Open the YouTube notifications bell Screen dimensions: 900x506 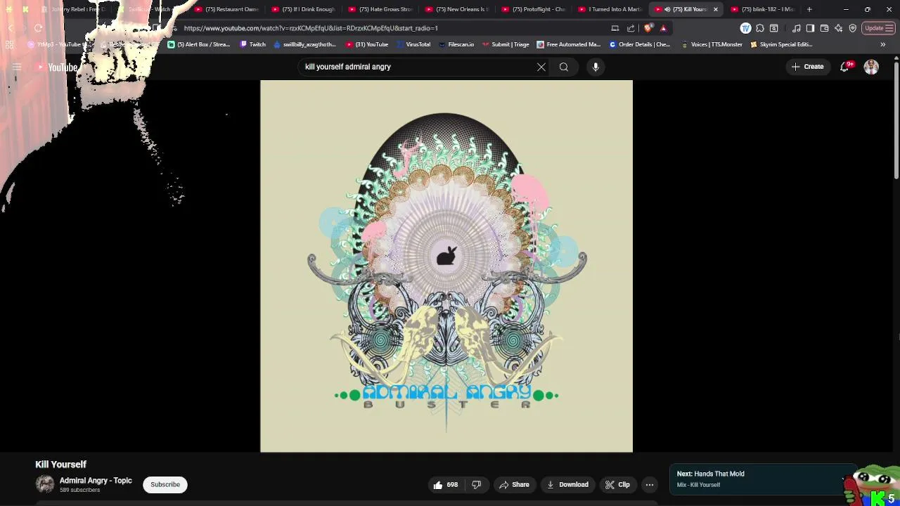[x=844, y=67]
